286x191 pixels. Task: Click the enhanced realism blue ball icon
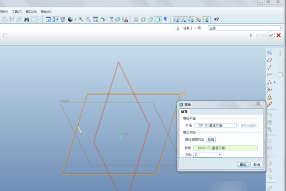tap(165, 20)
